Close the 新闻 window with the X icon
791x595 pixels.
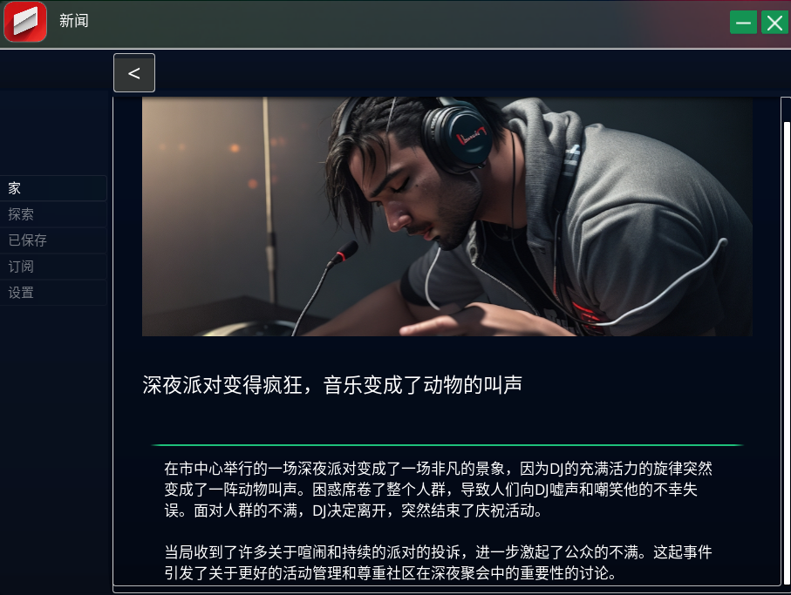point(774,23)
